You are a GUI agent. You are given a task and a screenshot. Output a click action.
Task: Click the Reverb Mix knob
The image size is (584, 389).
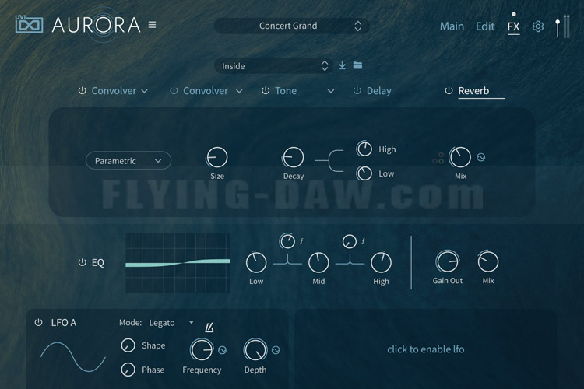tap(460, 157)
